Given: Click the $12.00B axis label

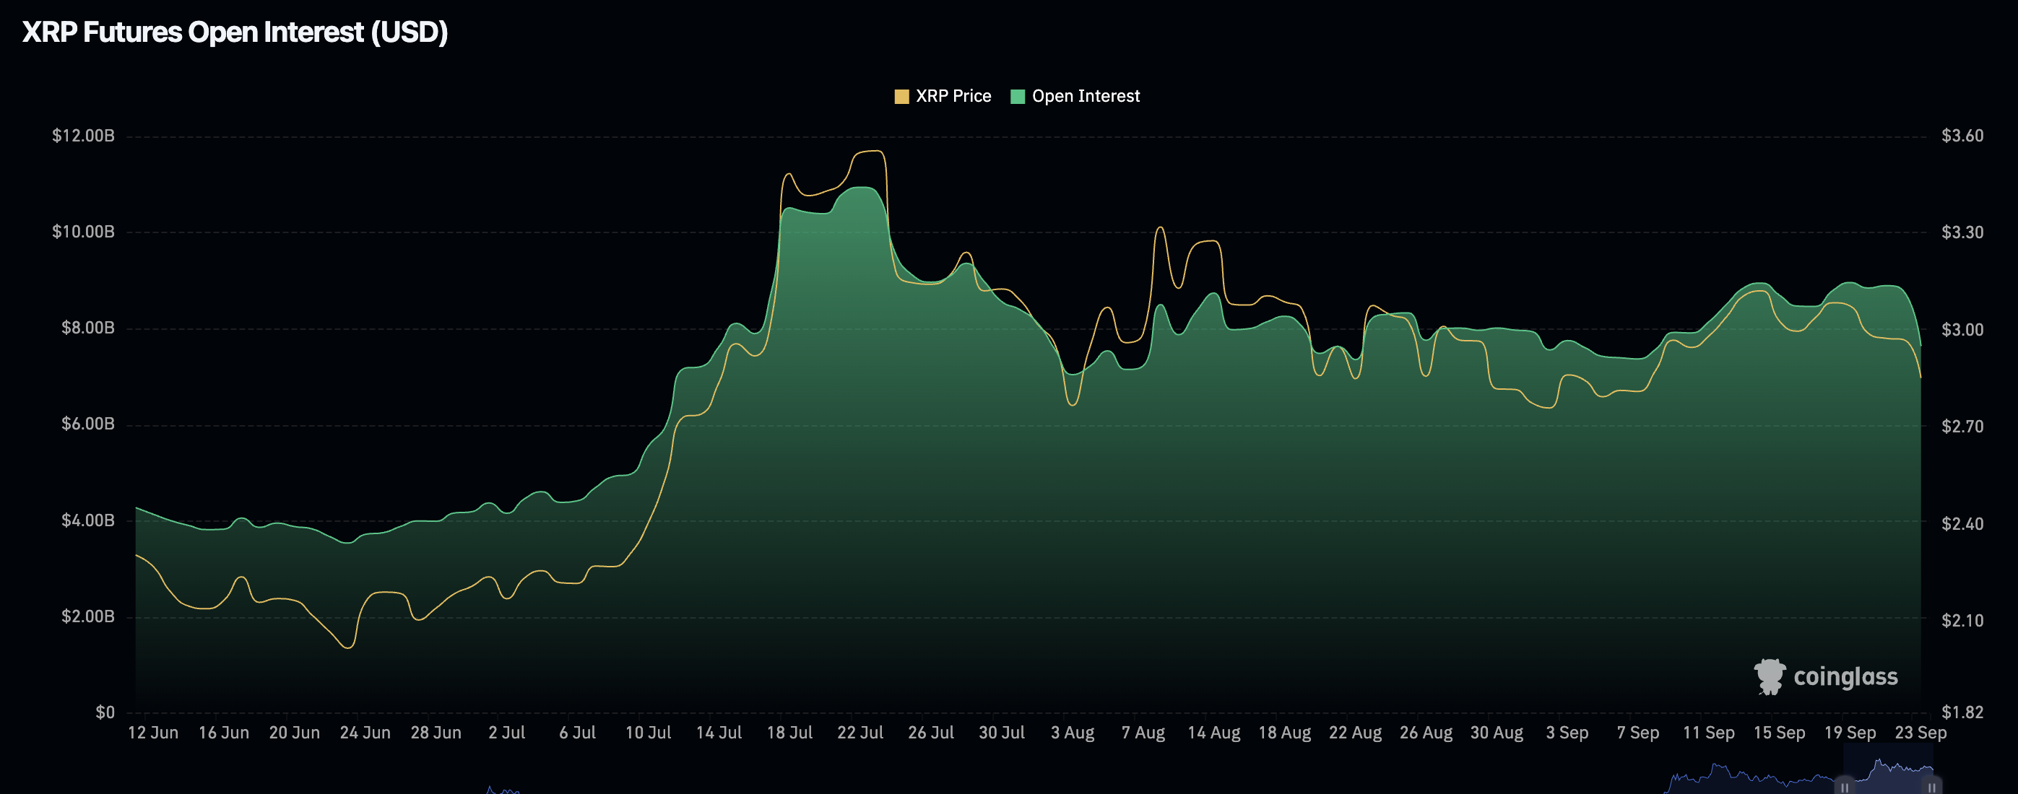Looking at the screenshot, I should pyautogui.click(x=82, y=135).
